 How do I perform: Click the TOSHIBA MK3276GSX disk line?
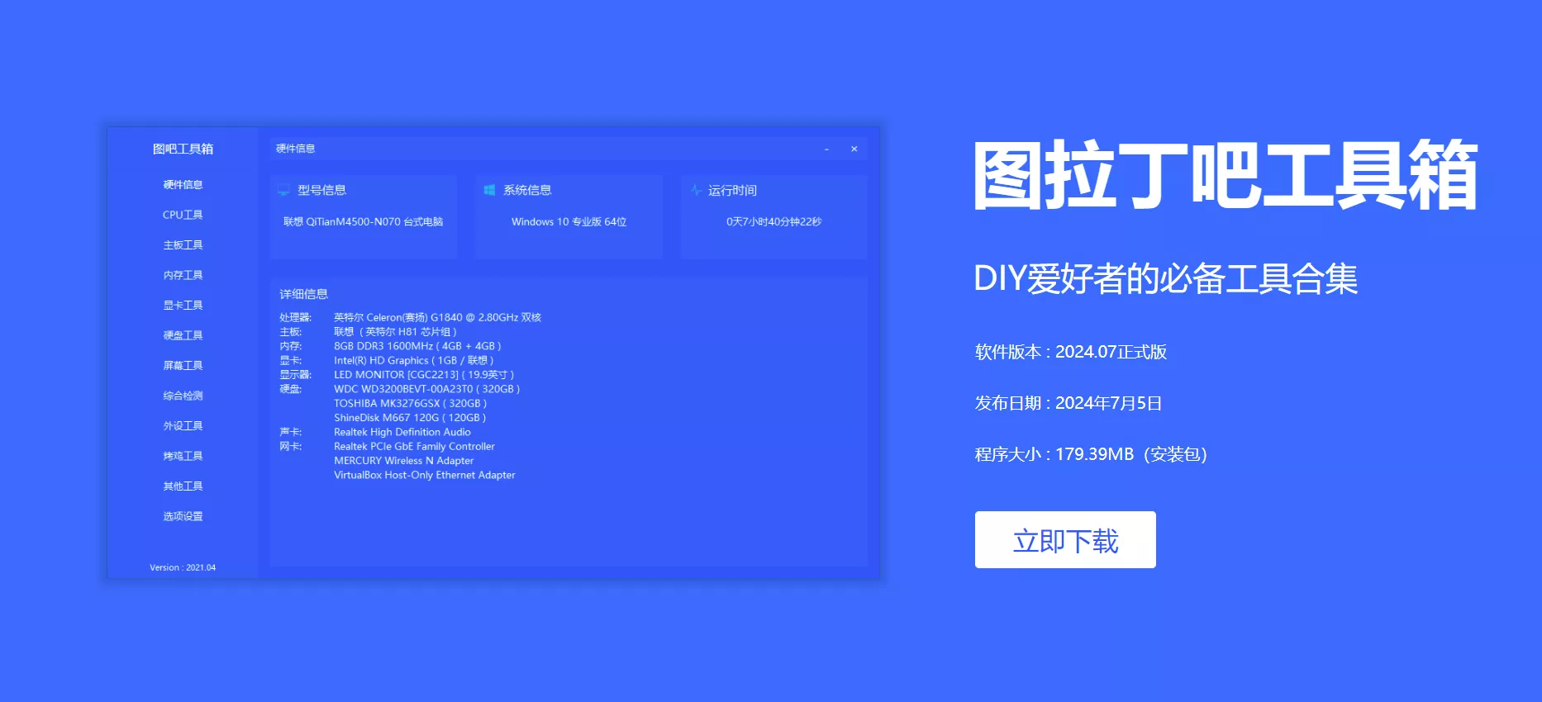(x=410, y=404)
